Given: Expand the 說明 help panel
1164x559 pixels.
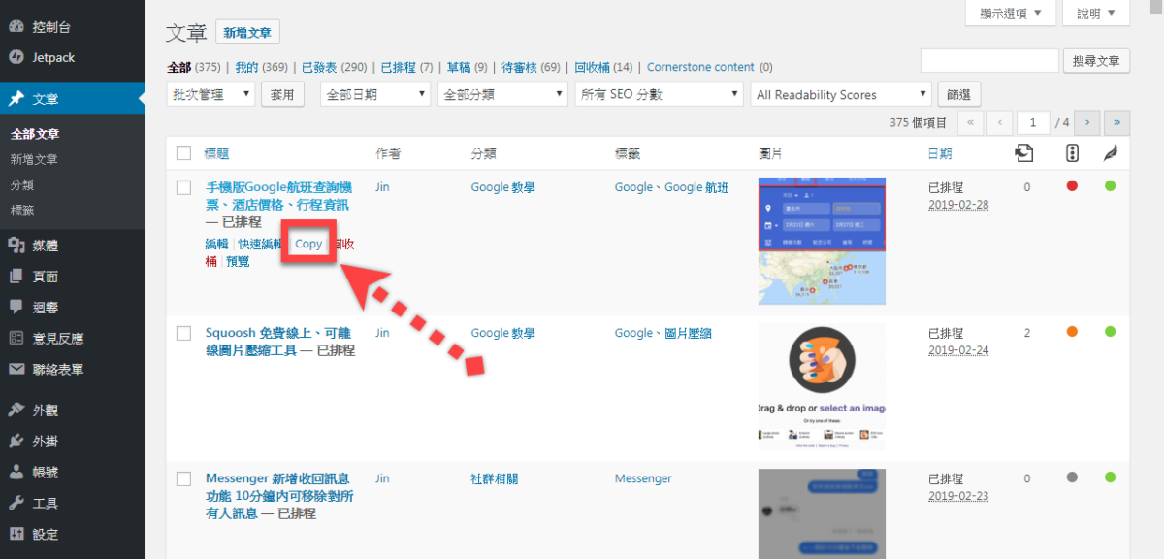Looking at the screenshot, I should 1096,14.
